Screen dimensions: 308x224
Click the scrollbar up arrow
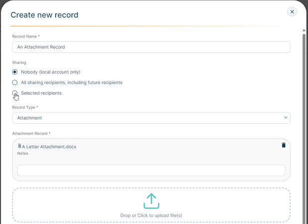pos(304,30)
